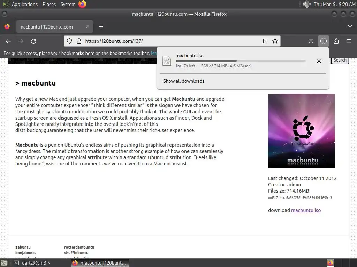Click the macbuntu cover image
357x267 pixels.
click(301, 131)
